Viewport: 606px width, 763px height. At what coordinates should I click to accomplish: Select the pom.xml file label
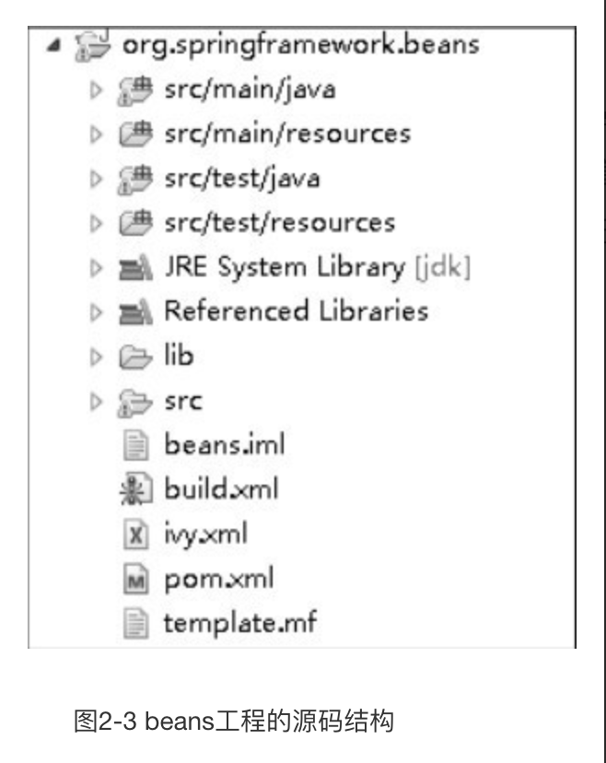(x=219, y=579)
